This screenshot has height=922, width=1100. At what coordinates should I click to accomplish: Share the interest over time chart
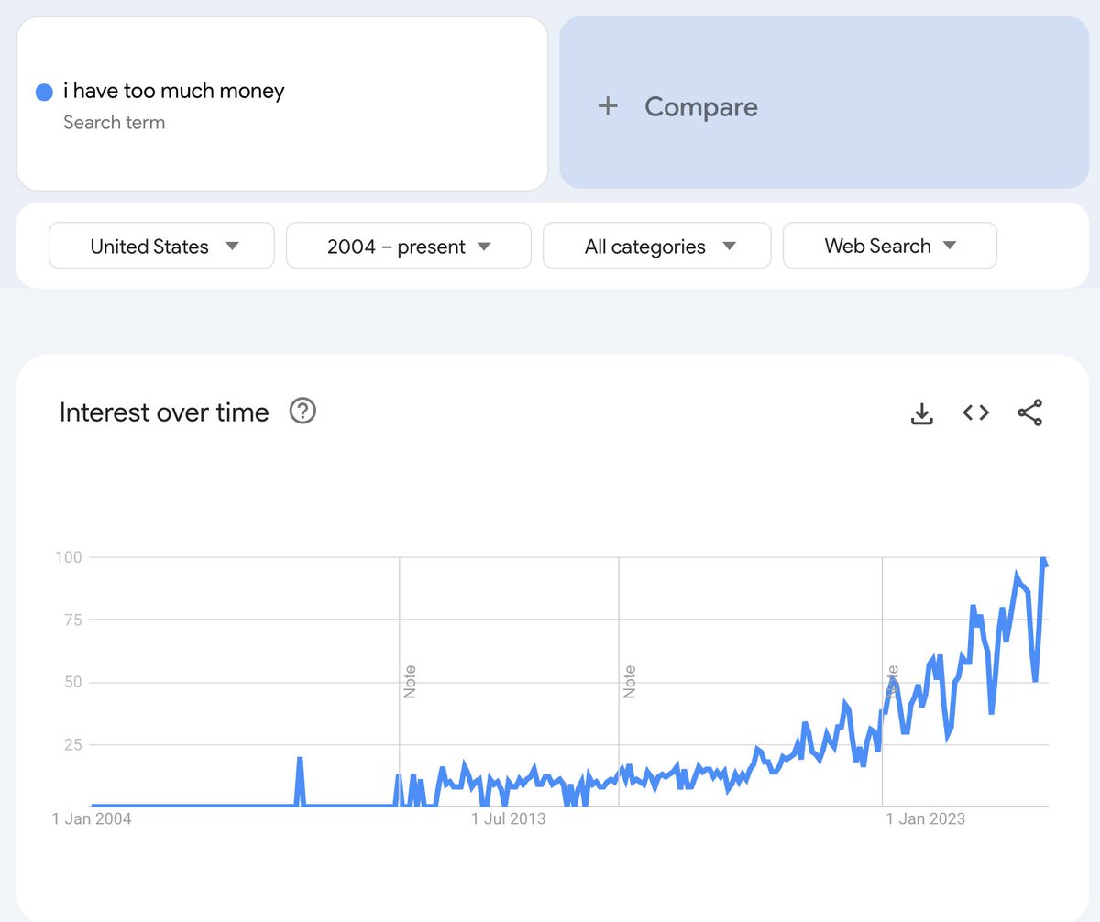(x=1030, y=413)
